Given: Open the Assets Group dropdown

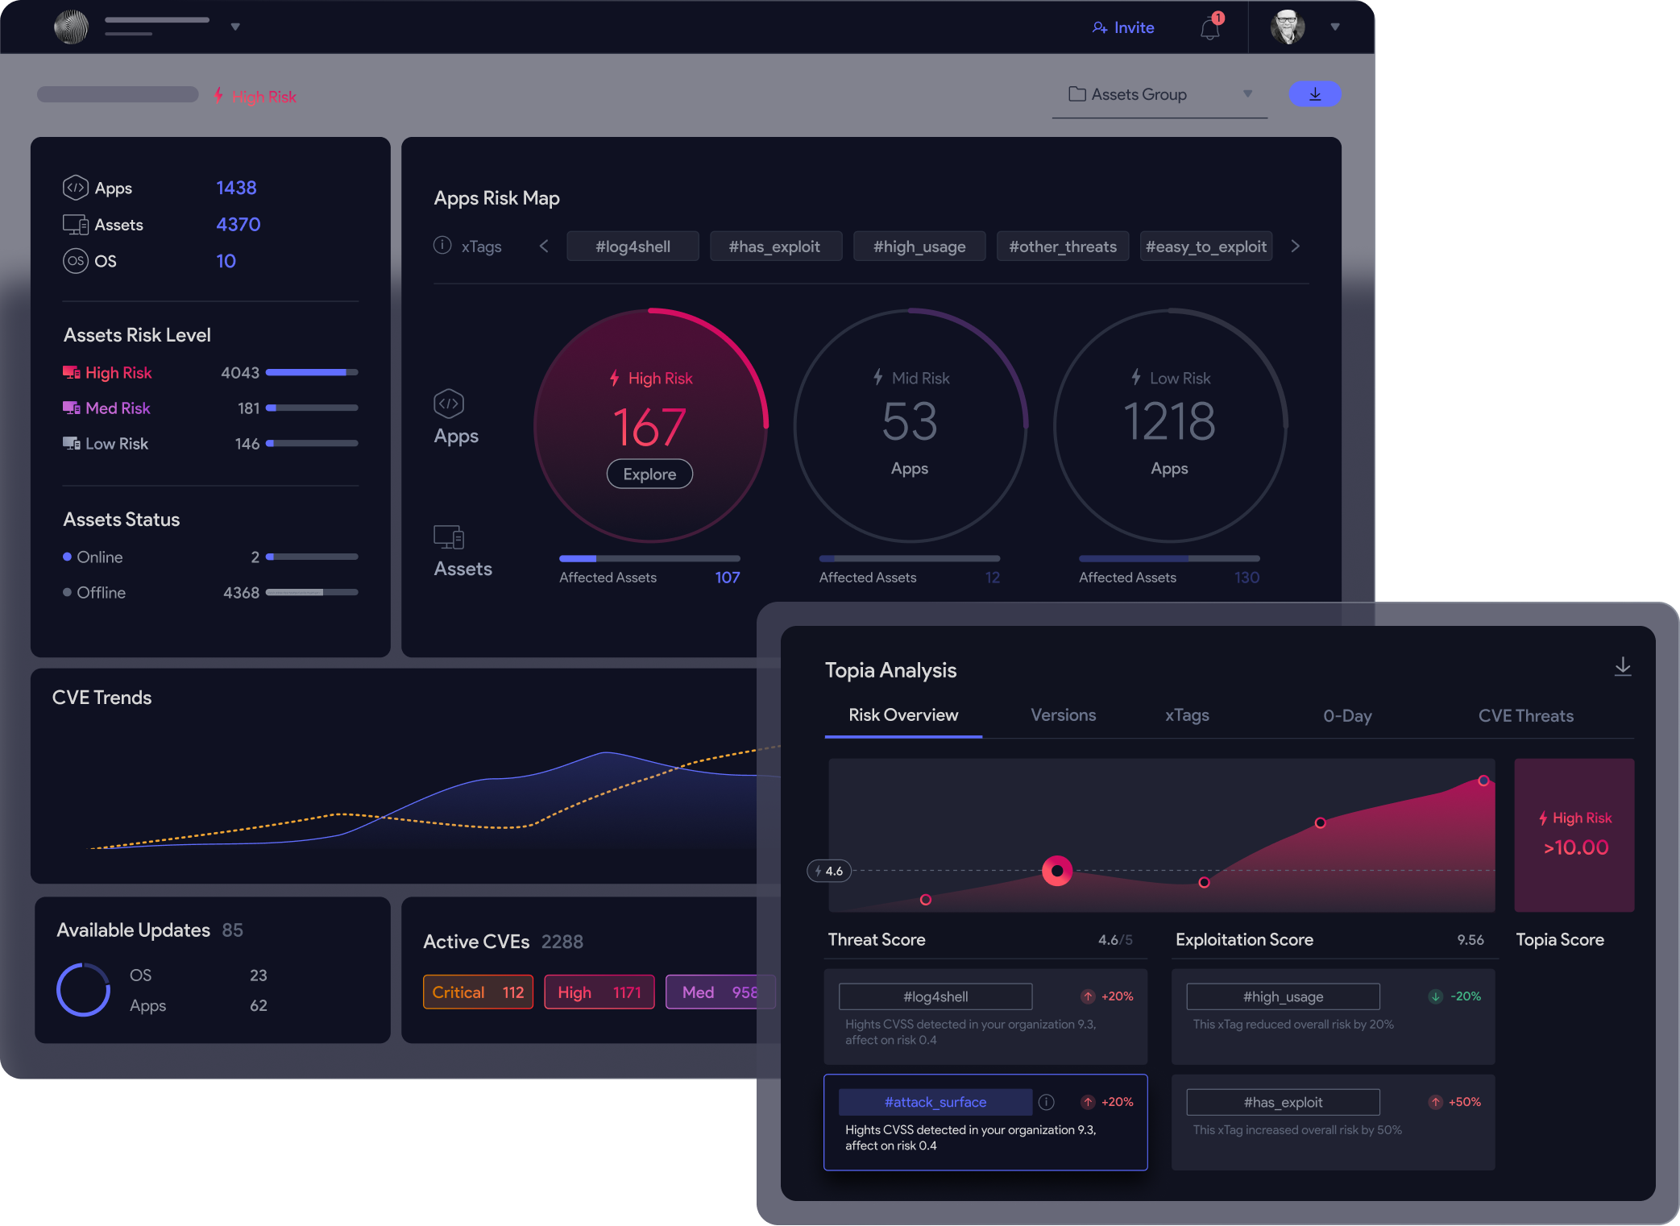Looking at the screenshot, I should 1159,95.
